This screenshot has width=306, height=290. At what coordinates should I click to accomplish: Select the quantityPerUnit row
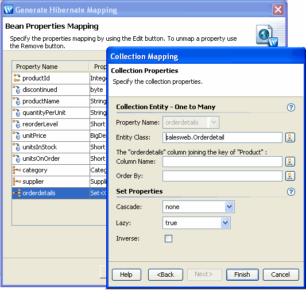[59, 113]
